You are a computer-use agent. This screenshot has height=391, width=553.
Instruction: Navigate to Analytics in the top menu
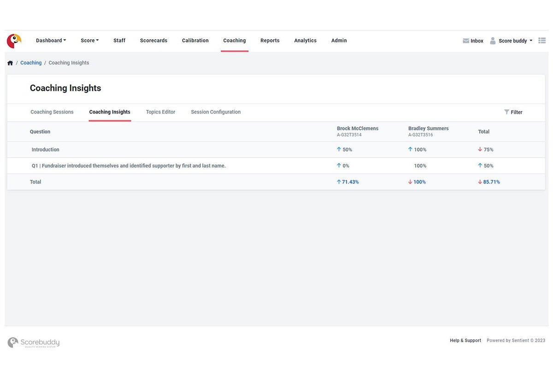(x=305, y=40)
